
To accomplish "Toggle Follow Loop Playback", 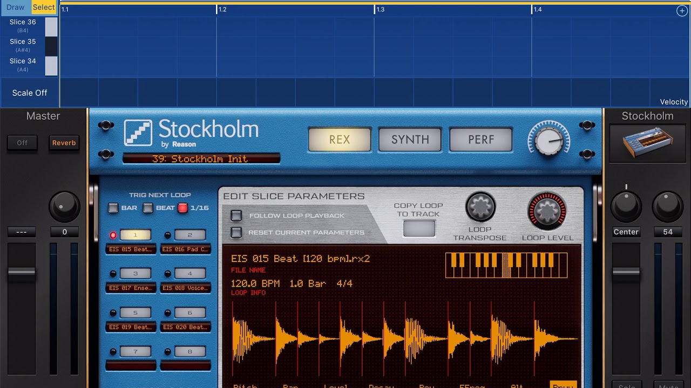I will pyautogui.click(x=236, y=216).
